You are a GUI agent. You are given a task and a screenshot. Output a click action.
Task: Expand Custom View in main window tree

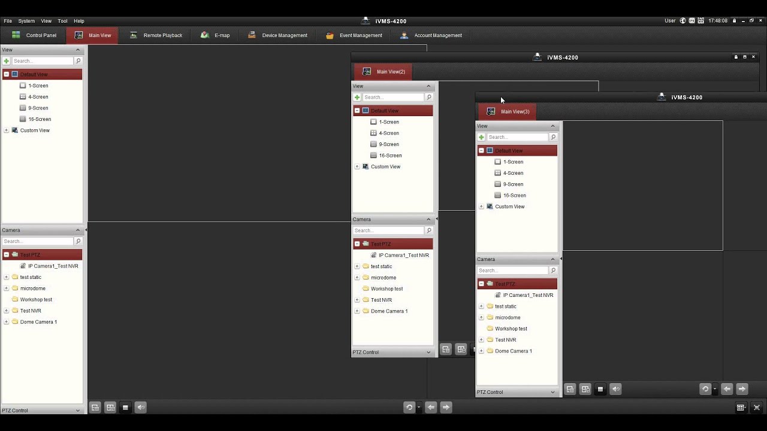point(7,130)
